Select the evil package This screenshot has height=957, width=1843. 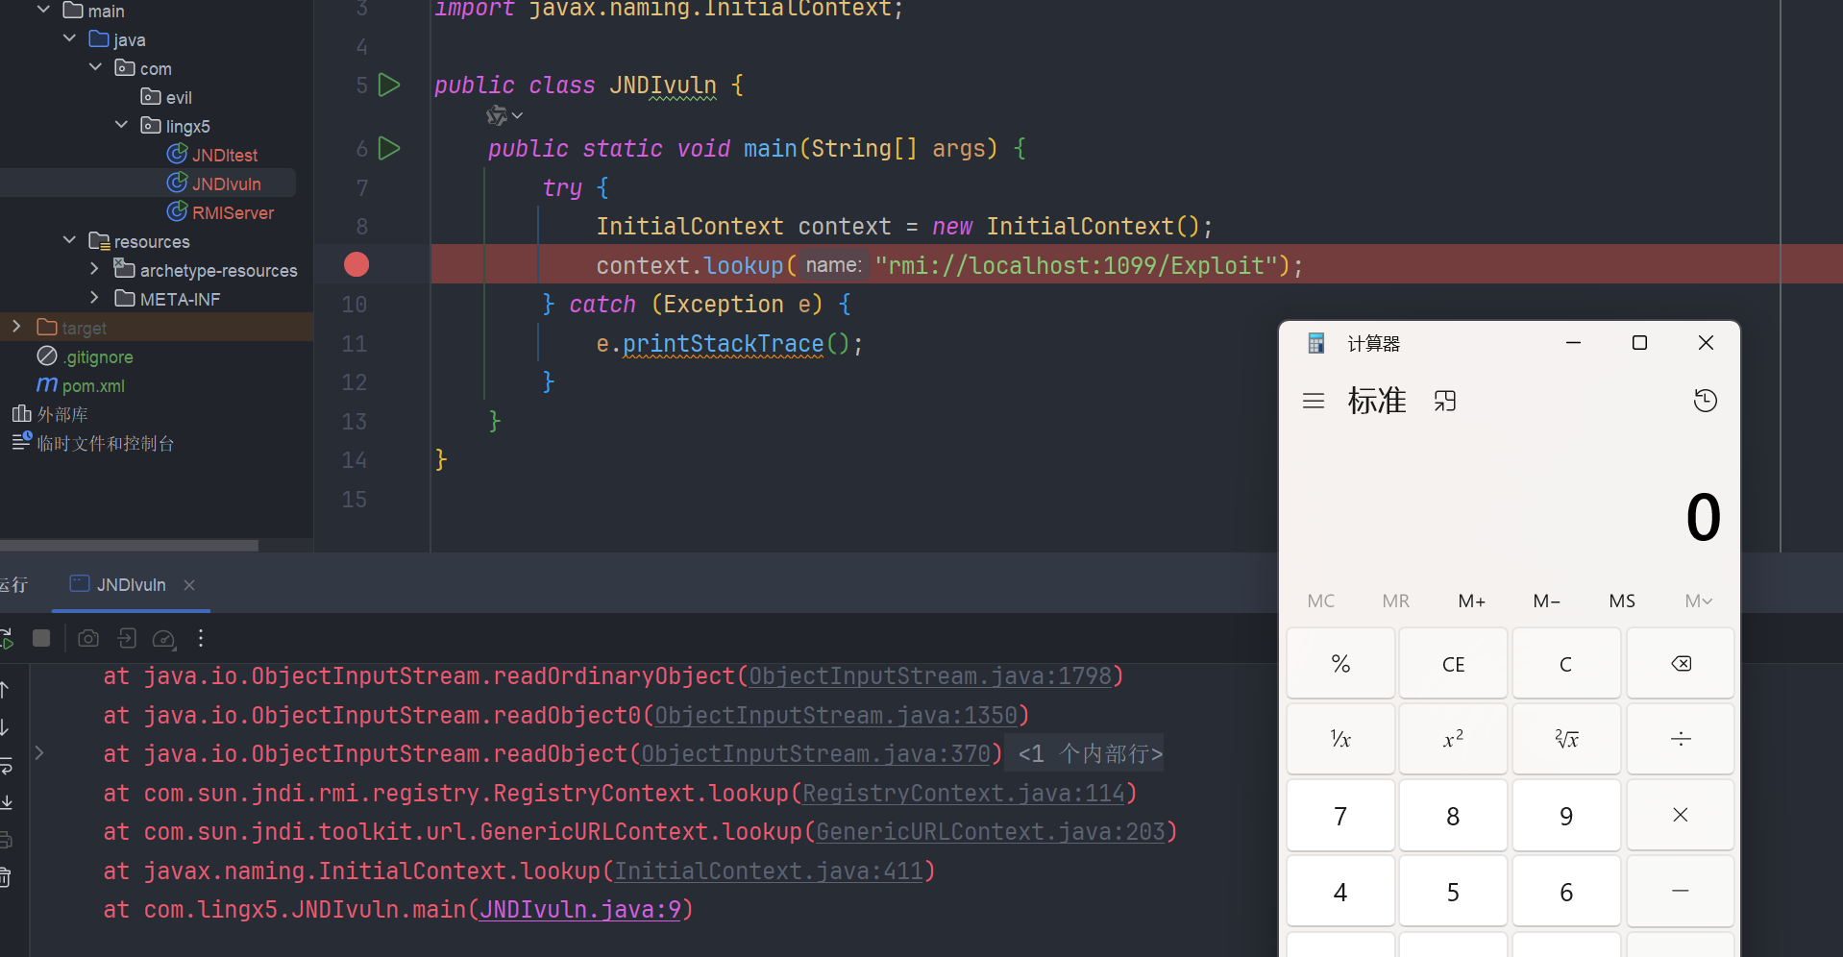(166, 97)
